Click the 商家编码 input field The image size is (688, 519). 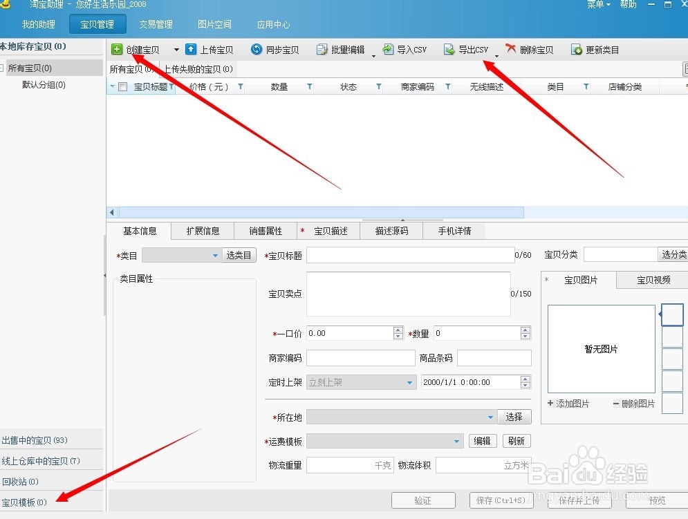pyautogui.click(x=361, y=358)
